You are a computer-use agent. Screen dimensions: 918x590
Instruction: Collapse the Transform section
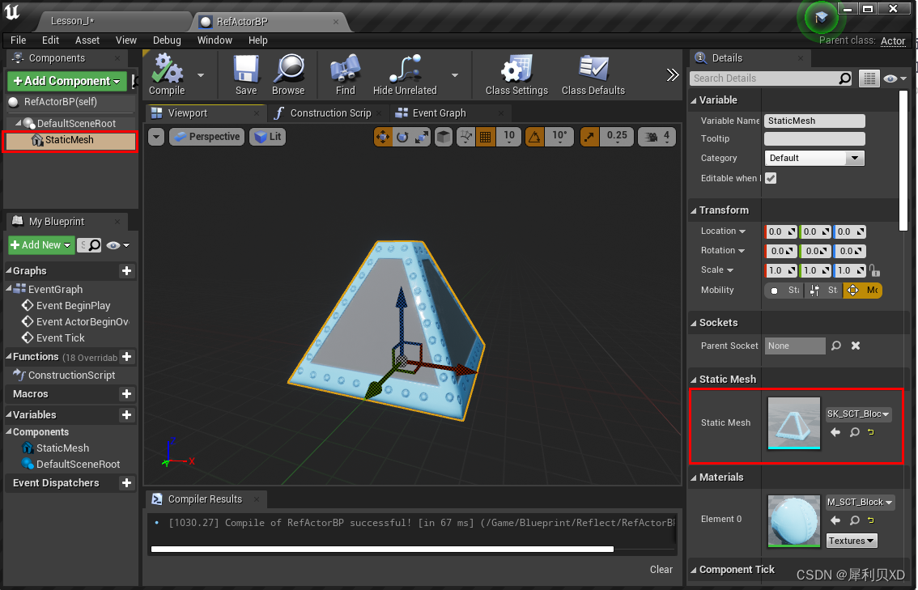tap(695, 210)
